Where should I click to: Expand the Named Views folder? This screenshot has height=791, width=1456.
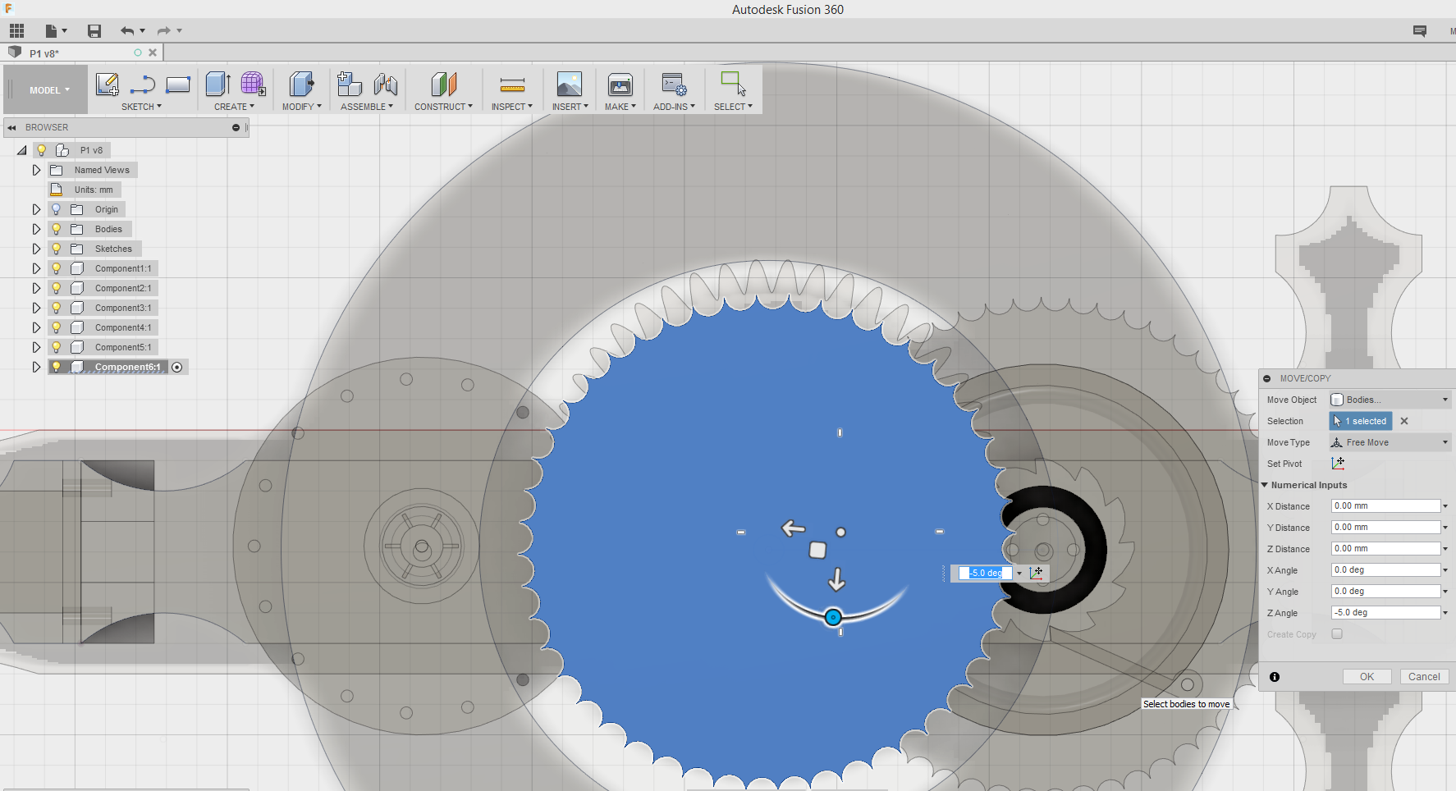(36, 170)
